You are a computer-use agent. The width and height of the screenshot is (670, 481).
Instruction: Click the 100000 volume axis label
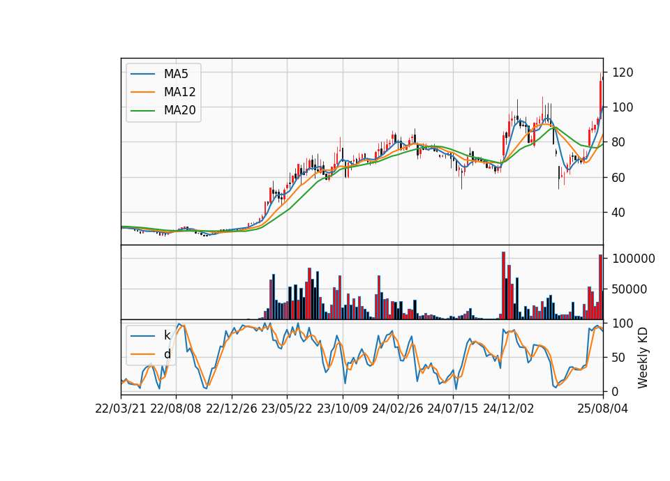[x=633, y=259]
